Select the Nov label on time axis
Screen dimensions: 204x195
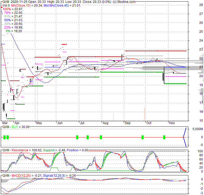click(x=172, y=123)
